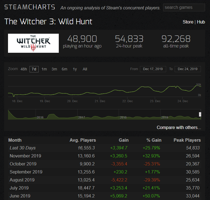Select the All zoom option
210x200 pixels.
click(x=85, y=69)
